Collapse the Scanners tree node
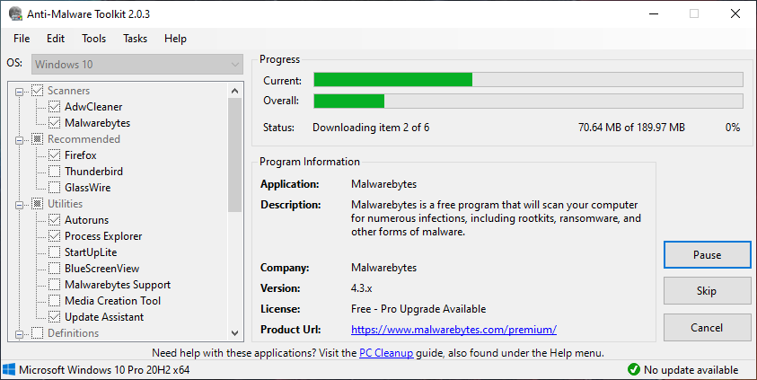Screen dimensions: 757x380 pos(20,92)
